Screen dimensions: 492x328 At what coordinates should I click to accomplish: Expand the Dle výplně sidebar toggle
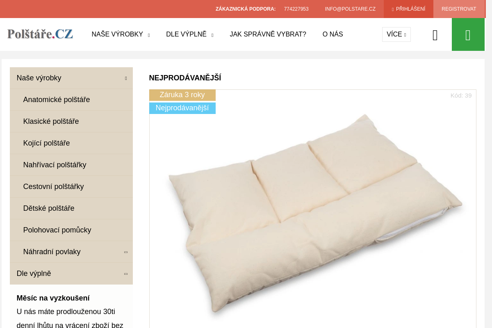pos(126,273)
